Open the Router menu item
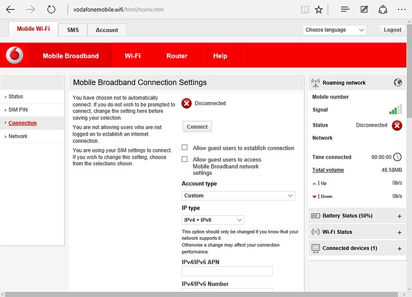 coord(177,56)
